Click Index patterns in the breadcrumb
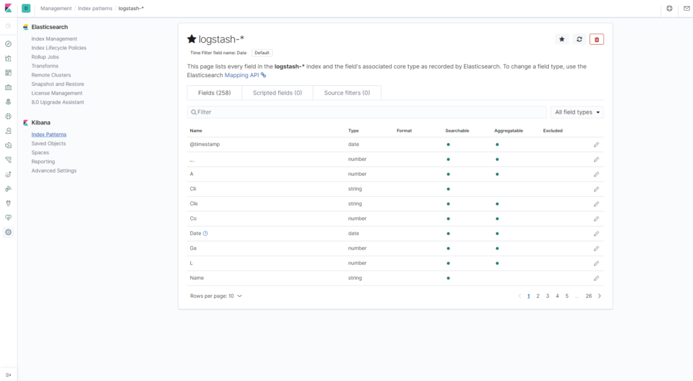Viewport: 693px width, 381px height. coord(95,8)
